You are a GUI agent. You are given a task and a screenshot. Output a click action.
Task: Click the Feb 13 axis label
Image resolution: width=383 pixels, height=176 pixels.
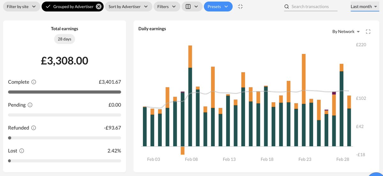tap(229, 159)
